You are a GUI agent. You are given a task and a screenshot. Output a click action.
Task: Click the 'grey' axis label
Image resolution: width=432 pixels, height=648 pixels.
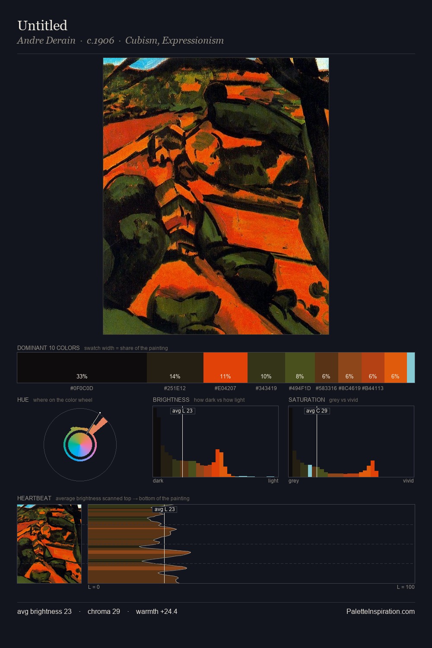(294, 481)
